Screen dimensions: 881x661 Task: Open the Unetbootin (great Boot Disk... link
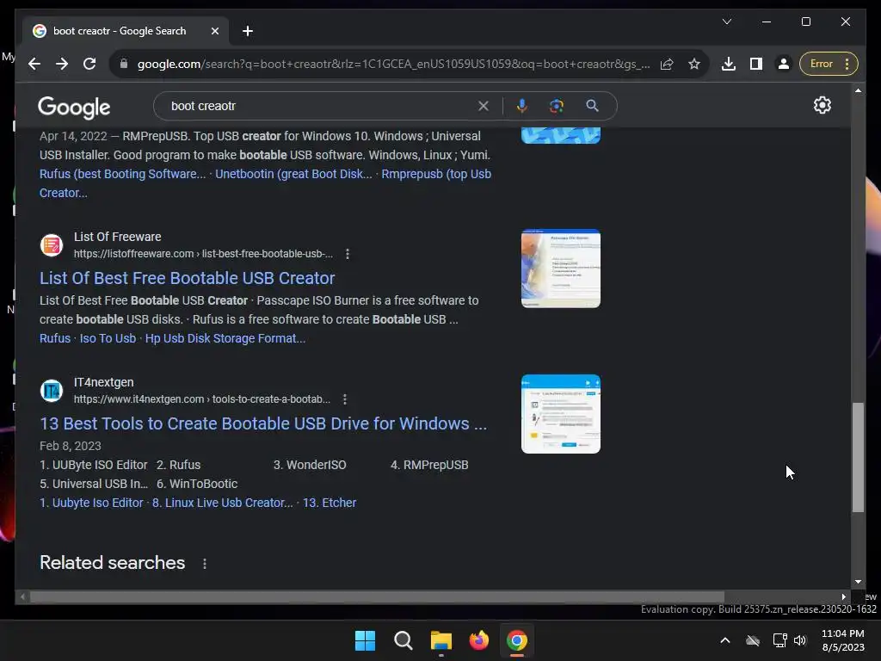point(293,174)
